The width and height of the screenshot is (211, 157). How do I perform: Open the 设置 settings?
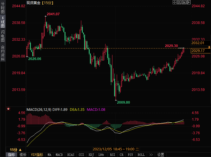tap(161, 155)
